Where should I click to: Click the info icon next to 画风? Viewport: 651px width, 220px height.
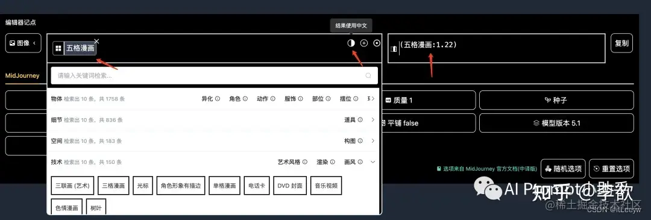pyautogui.click(x=360, y=162)
